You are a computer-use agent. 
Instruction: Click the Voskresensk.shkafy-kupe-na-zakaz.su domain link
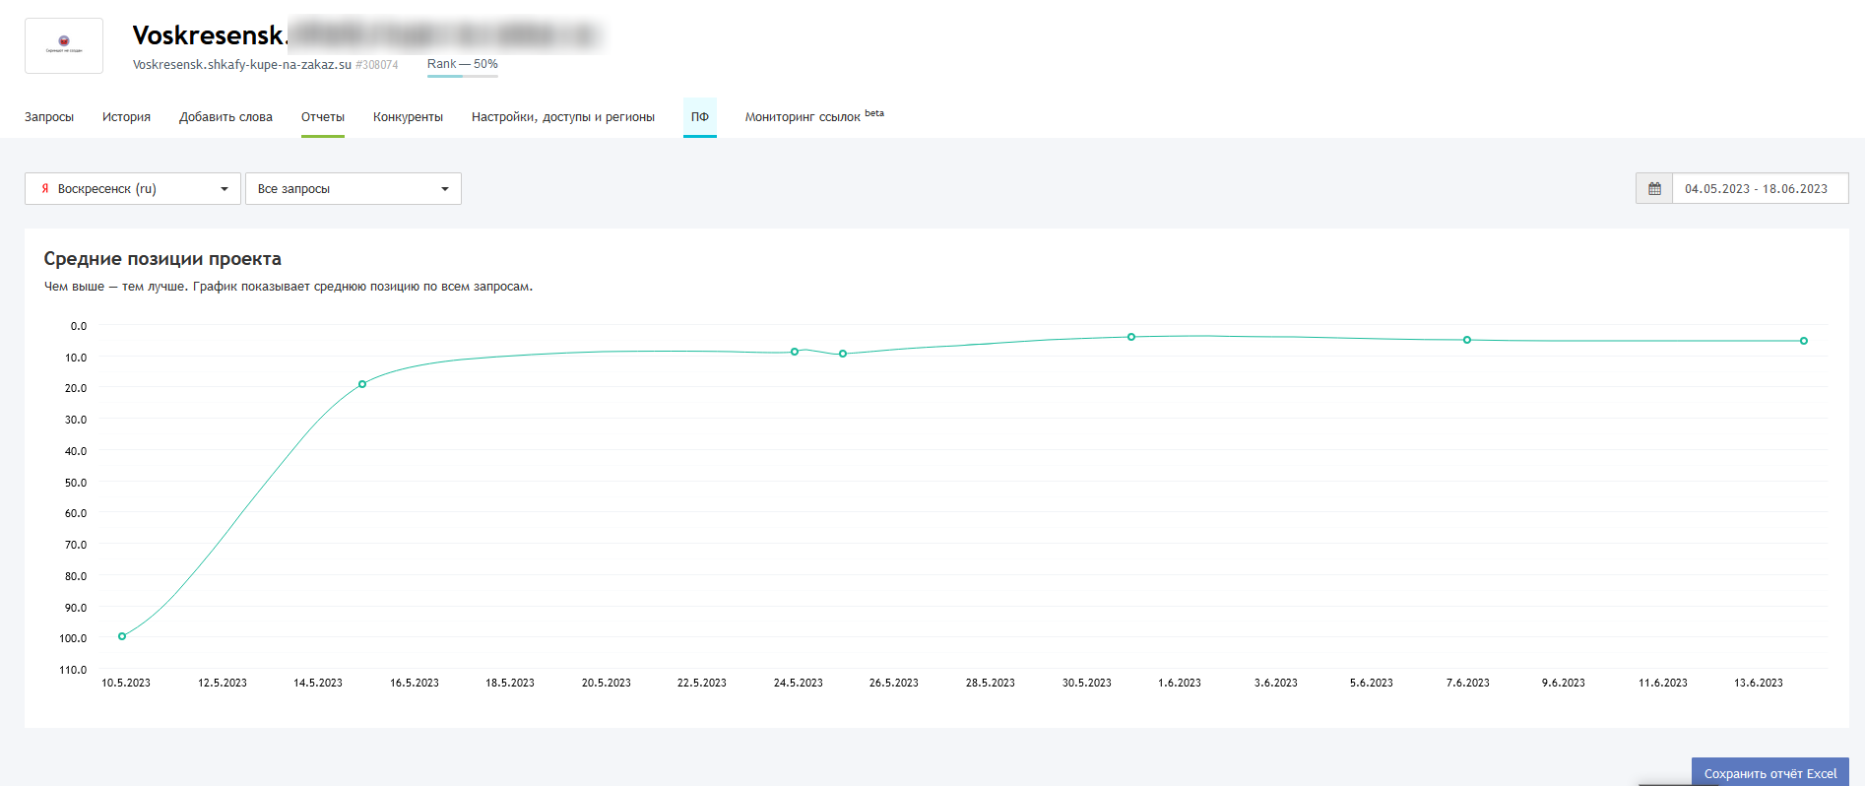(241, 65)
